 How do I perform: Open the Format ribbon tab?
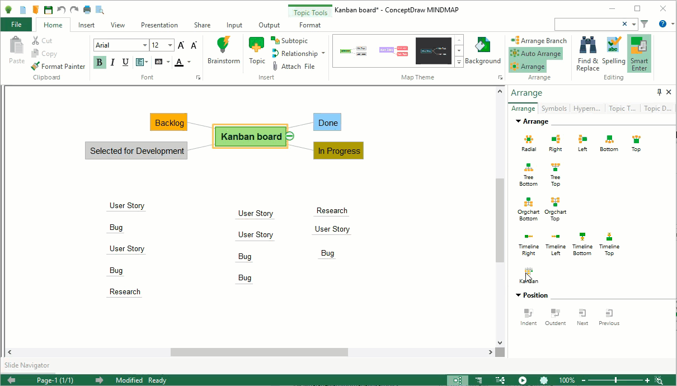point(310,25)
